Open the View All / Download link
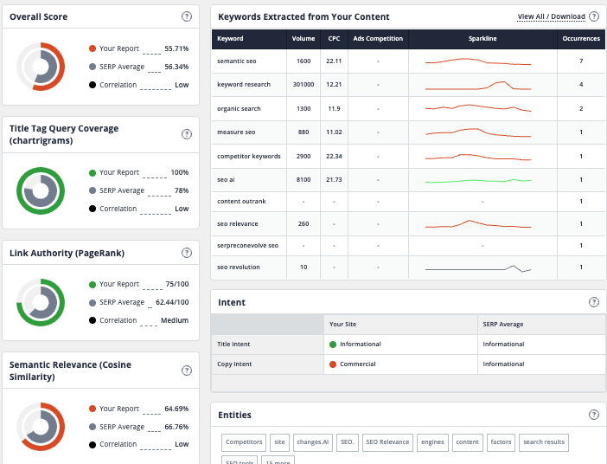The height and width of the screenshot is (464, 607). pos(551,17)
